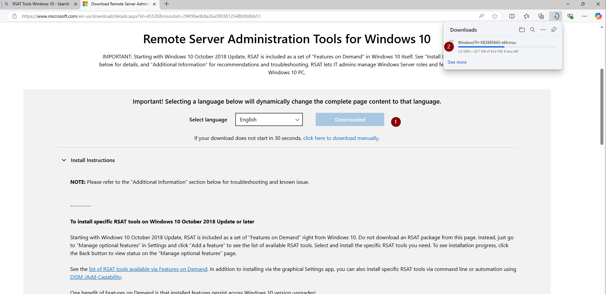Open the DISM /Add-Capability link

[96, 277]
